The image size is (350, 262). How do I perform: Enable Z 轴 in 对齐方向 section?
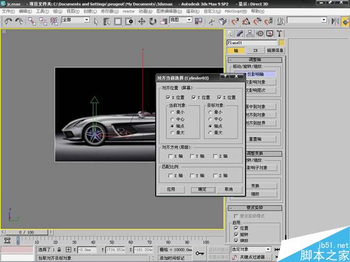coord(216,156)
